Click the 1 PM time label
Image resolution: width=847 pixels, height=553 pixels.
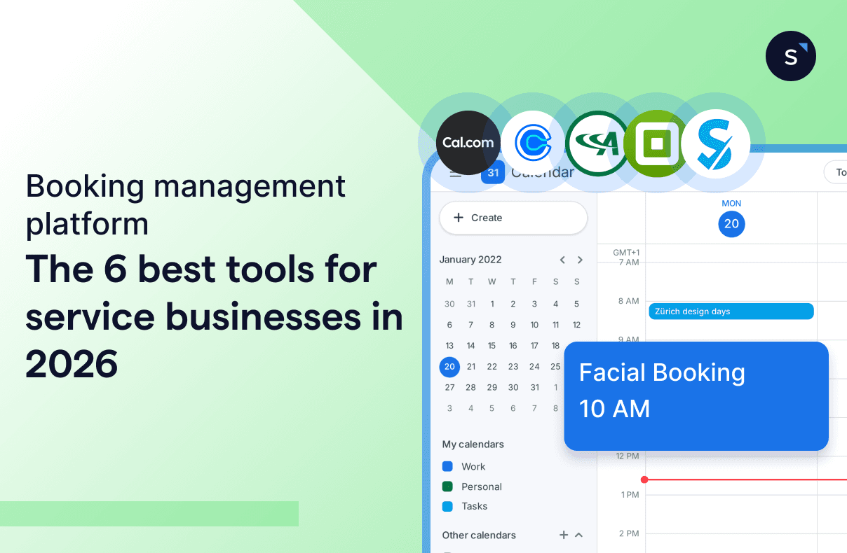(629, 495)
